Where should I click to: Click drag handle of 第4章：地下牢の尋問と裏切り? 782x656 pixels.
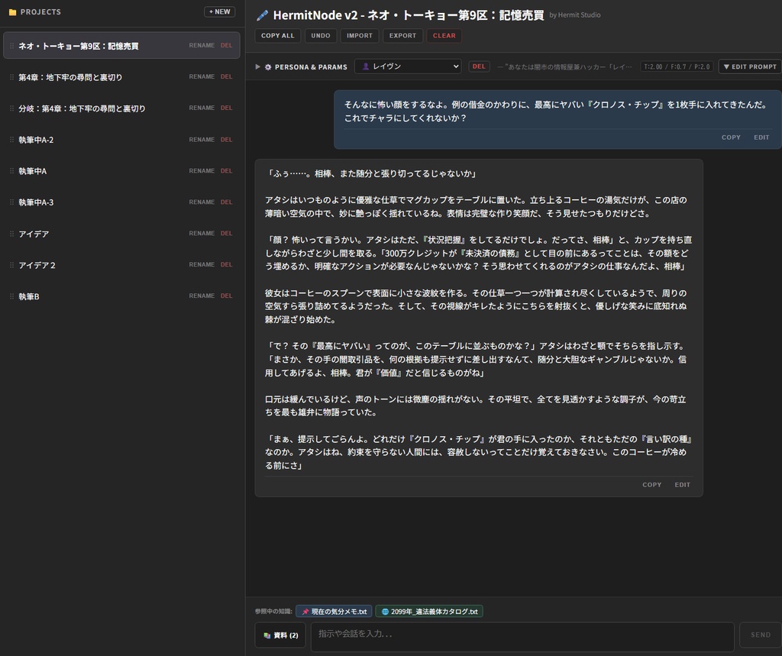pyautogui.click(x=12, y=77)
